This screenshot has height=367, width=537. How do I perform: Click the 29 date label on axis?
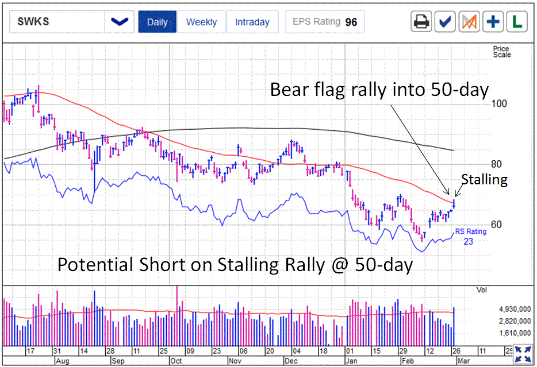pos(403,351)
